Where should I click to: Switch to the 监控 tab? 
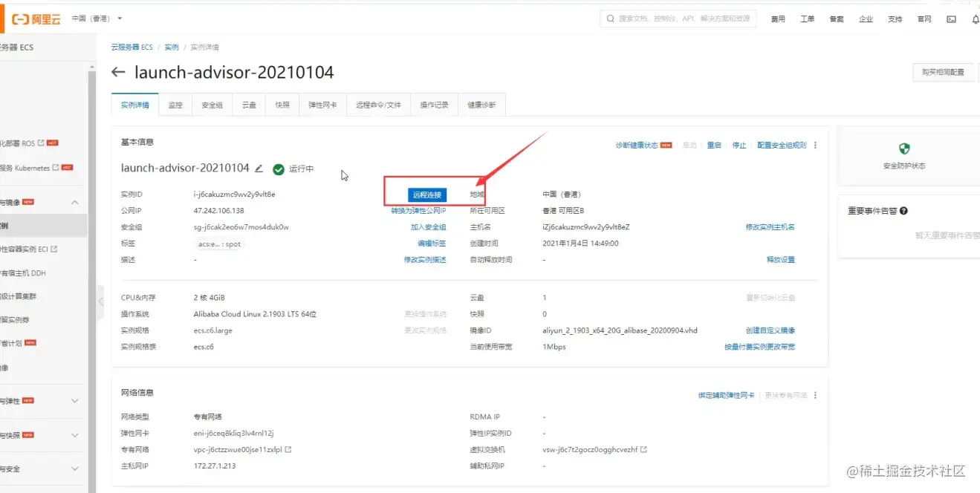tap(175, 105)
